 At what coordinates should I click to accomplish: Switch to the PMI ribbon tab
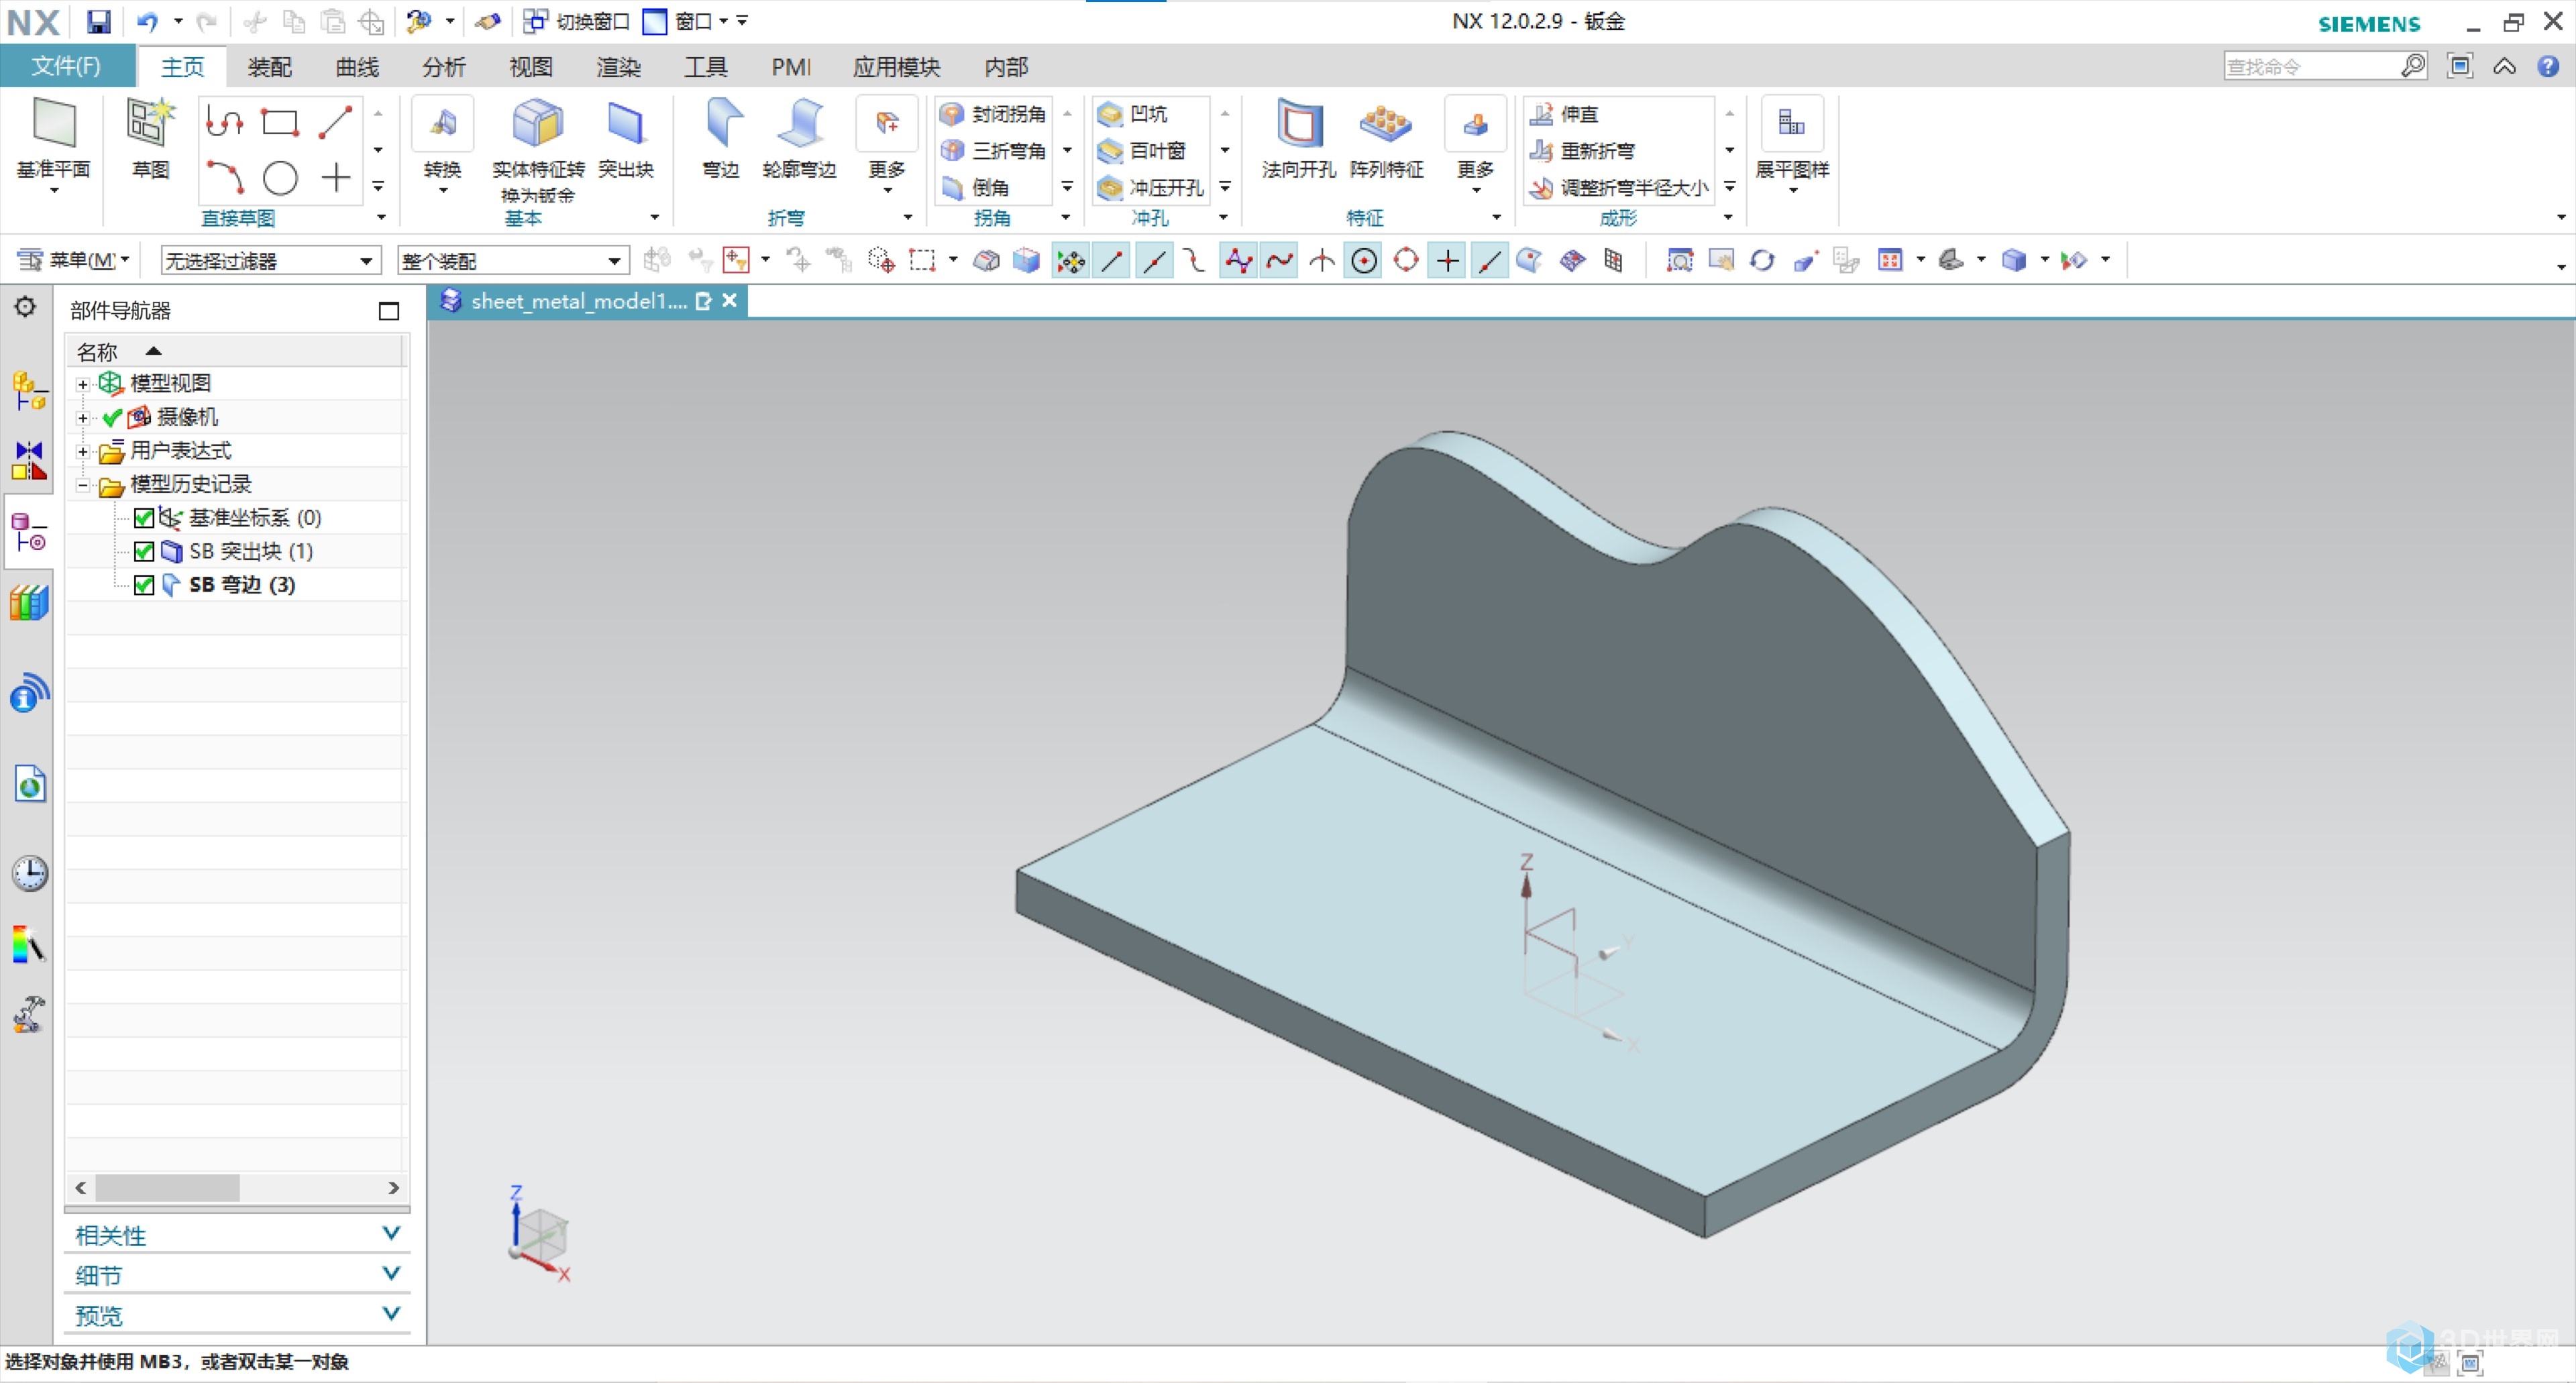point(790,66)
